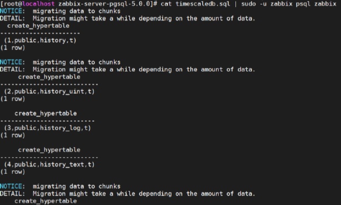
Task: Click the last DETAIL migration message line
Action: [x=127, y=194]
